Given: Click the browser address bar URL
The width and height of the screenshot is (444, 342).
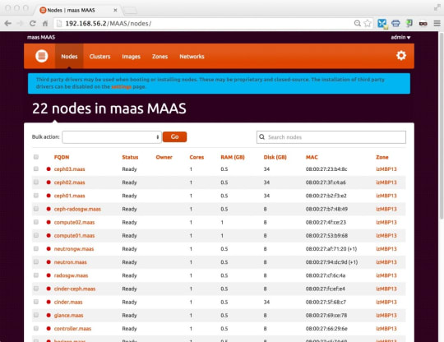Looking at the screenshot, I should pyautogui.click(x=109, y=23).
